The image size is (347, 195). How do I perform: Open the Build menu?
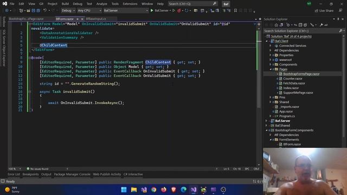pyautogui.click(x=65, y=4)
